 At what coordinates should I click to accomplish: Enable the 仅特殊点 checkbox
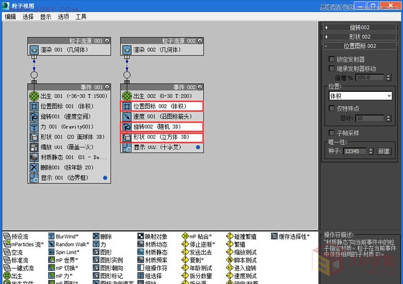331,108
